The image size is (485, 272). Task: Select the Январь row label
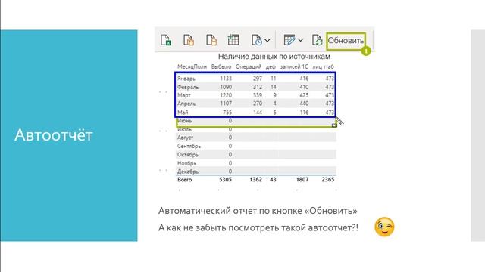pos(186,79)
